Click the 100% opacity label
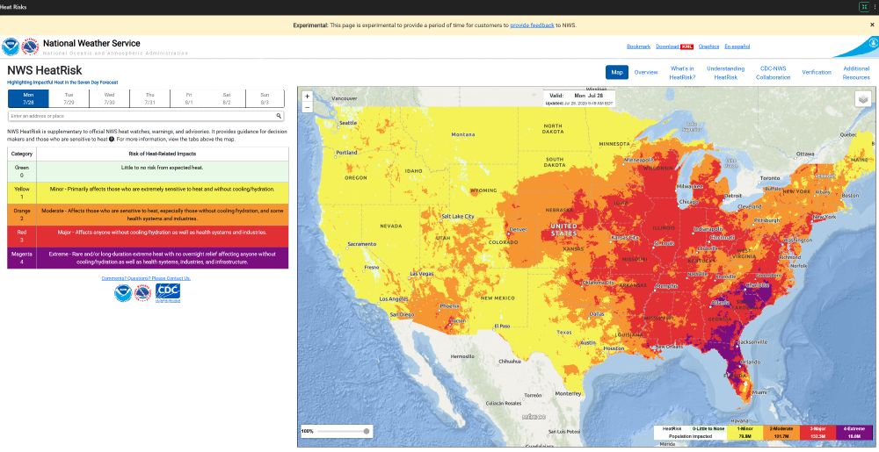Image resolution: width=879 pixels, height=452 pixels. click(x=307, y=431)
